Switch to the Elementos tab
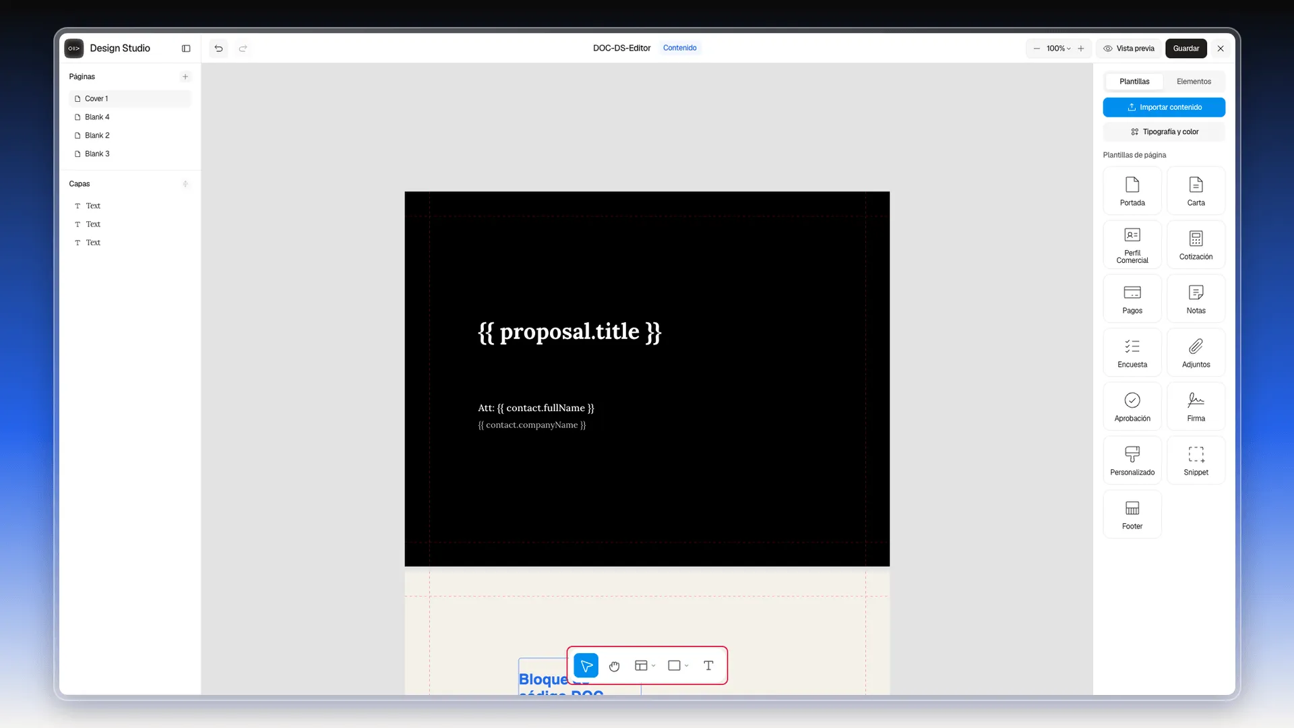This screenshot has width=1294, height=728. tap(1194, 82)
